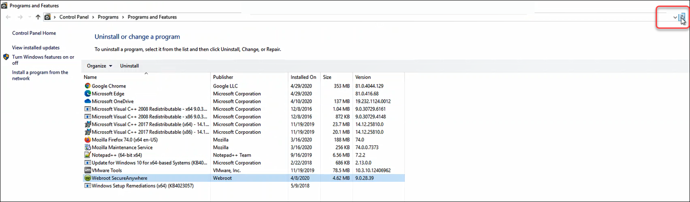Click the Programs and Features title bar icon
Image resolution: width=690 pixels, height=202 pixels.
tap(4, 6)
